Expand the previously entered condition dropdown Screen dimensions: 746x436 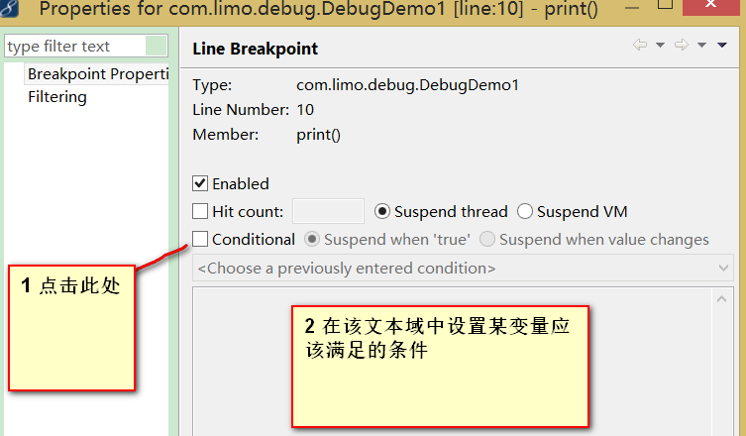click(463, 269)
